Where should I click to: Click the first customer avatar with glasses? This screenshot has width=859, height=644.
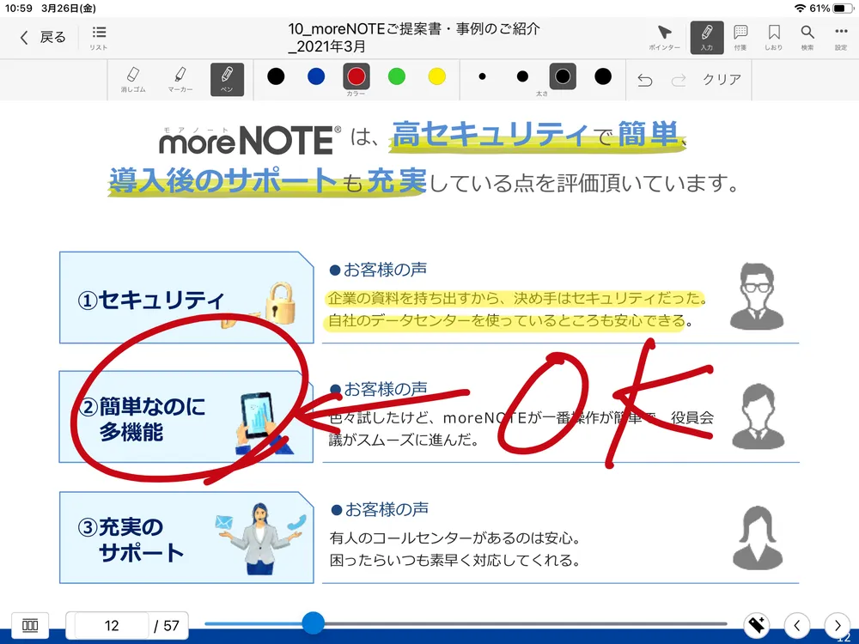[757, 296]
